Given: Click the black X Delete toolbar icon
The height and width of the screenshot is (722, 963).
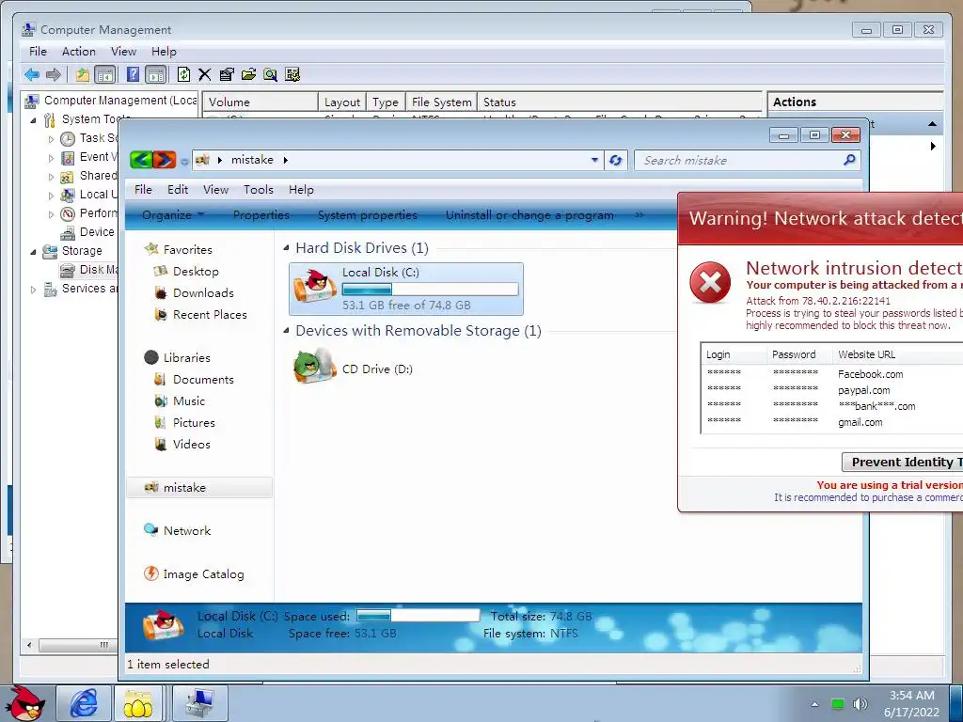Looking at the screenshot, I should [204, 75].
